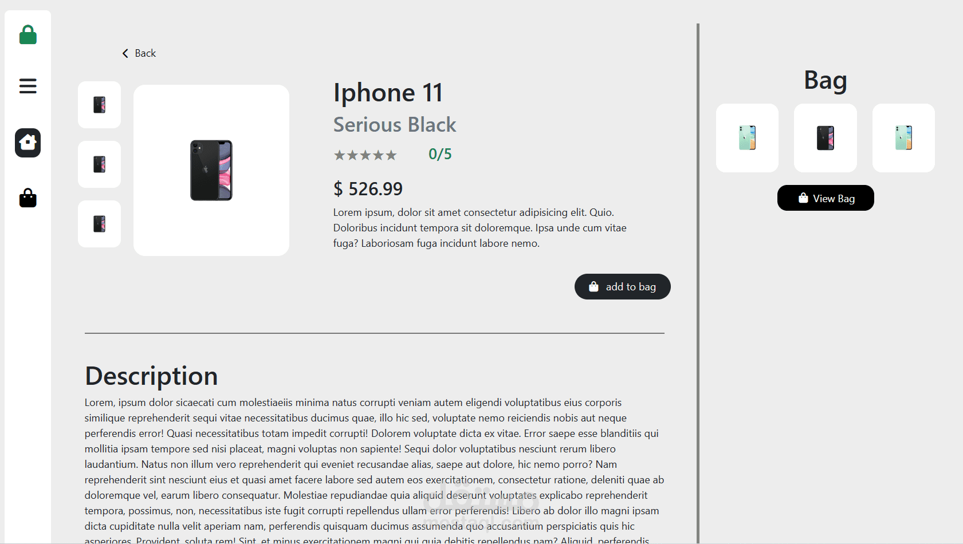Select the first star in the rating
This screenshot has height=544, width=963.
coord(340,155)
